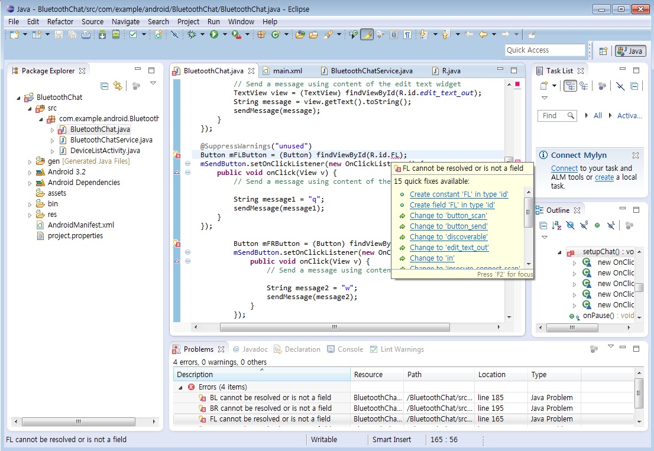The width and height of the screenshot is (654, 451).
Task: Collapse the BluetoothChat project node
Action: 18,98
